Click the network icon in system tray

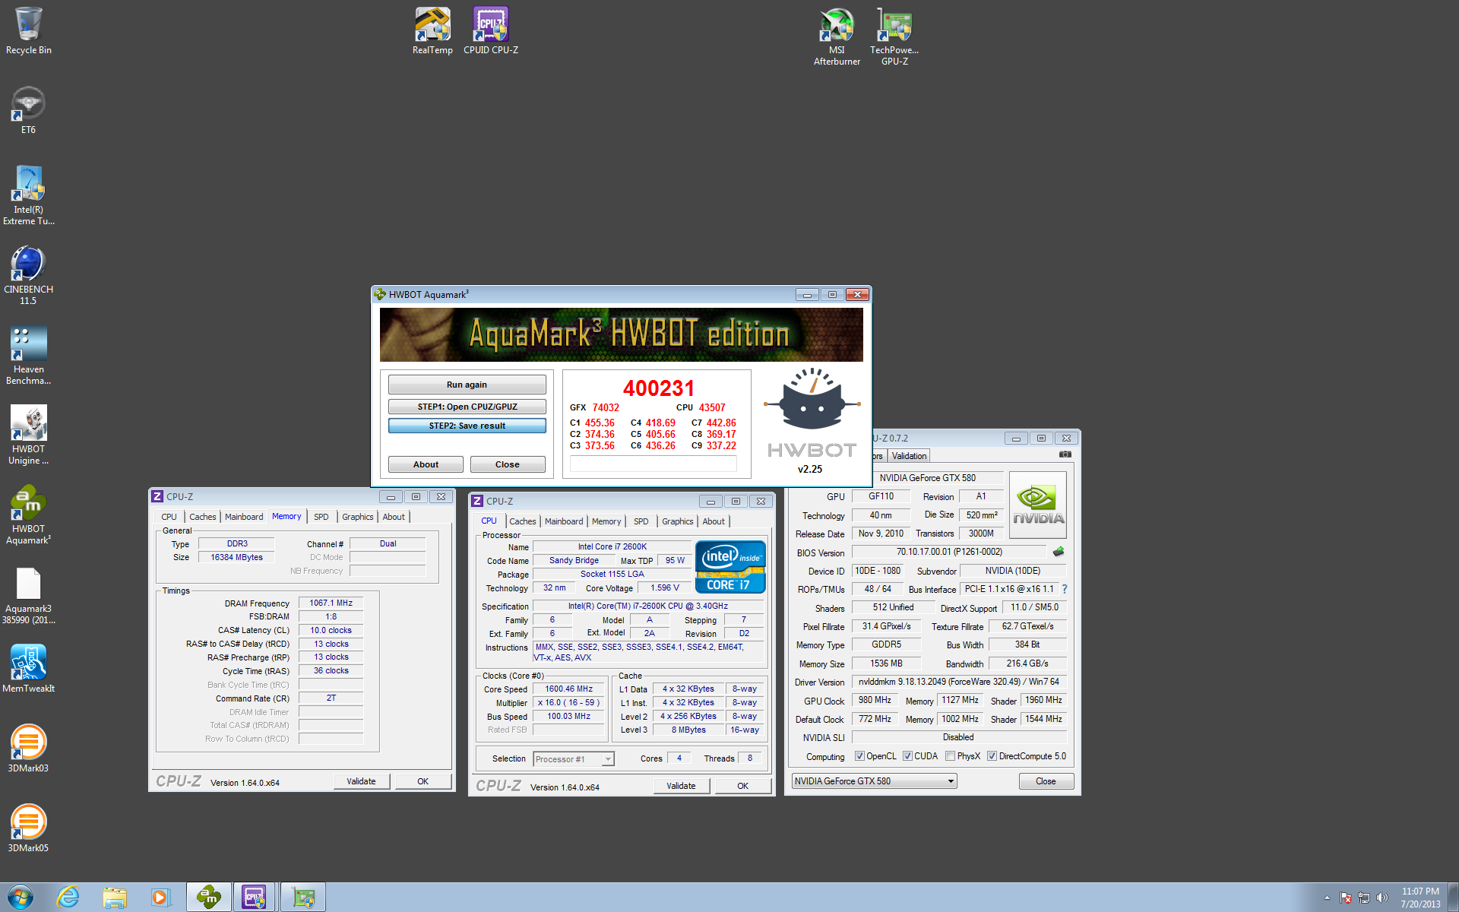pyautogui.click(x=1364, y=898)
